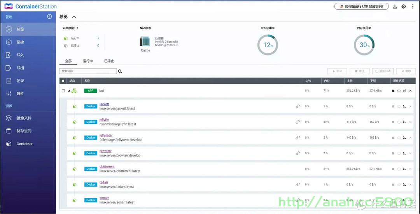Click the search magnifier icon
The height and width of the screenshot is (214, 420).
pyautogui.click(x=120, y=71)
